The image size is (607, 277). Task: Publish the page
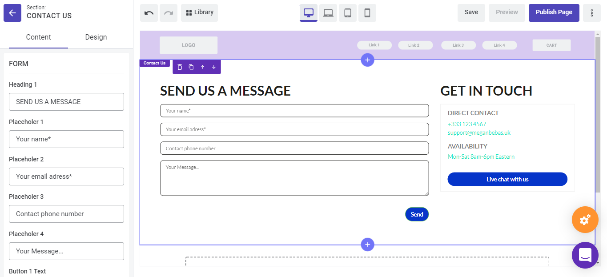[x=554, y=13]
